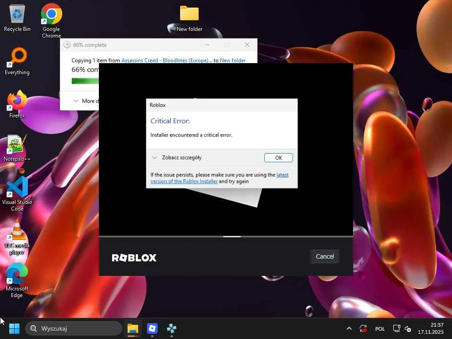Click the sync status tray icon
The height and width of the screenshot is (339, 452).
363,328
